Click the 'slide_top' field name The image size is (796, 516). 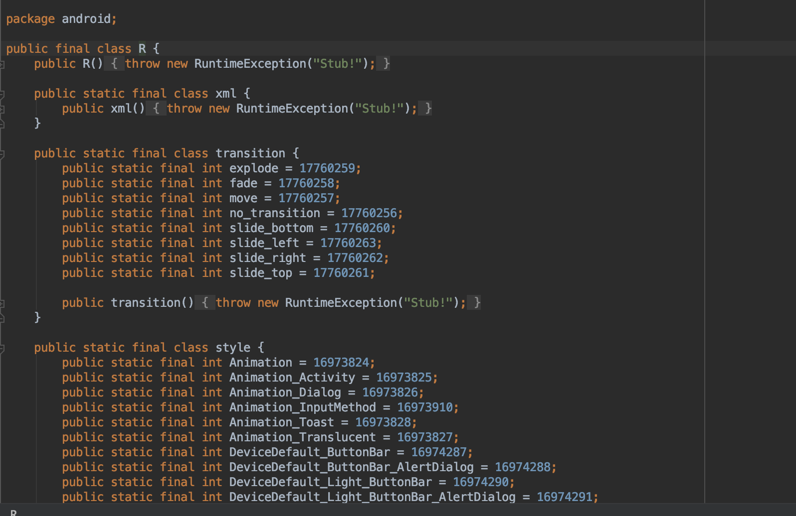tap(261, 273)
